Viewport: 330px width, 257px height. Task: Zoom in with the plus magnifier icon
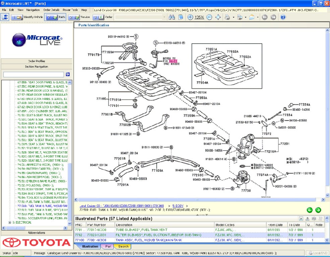click(x=190, y=17)
